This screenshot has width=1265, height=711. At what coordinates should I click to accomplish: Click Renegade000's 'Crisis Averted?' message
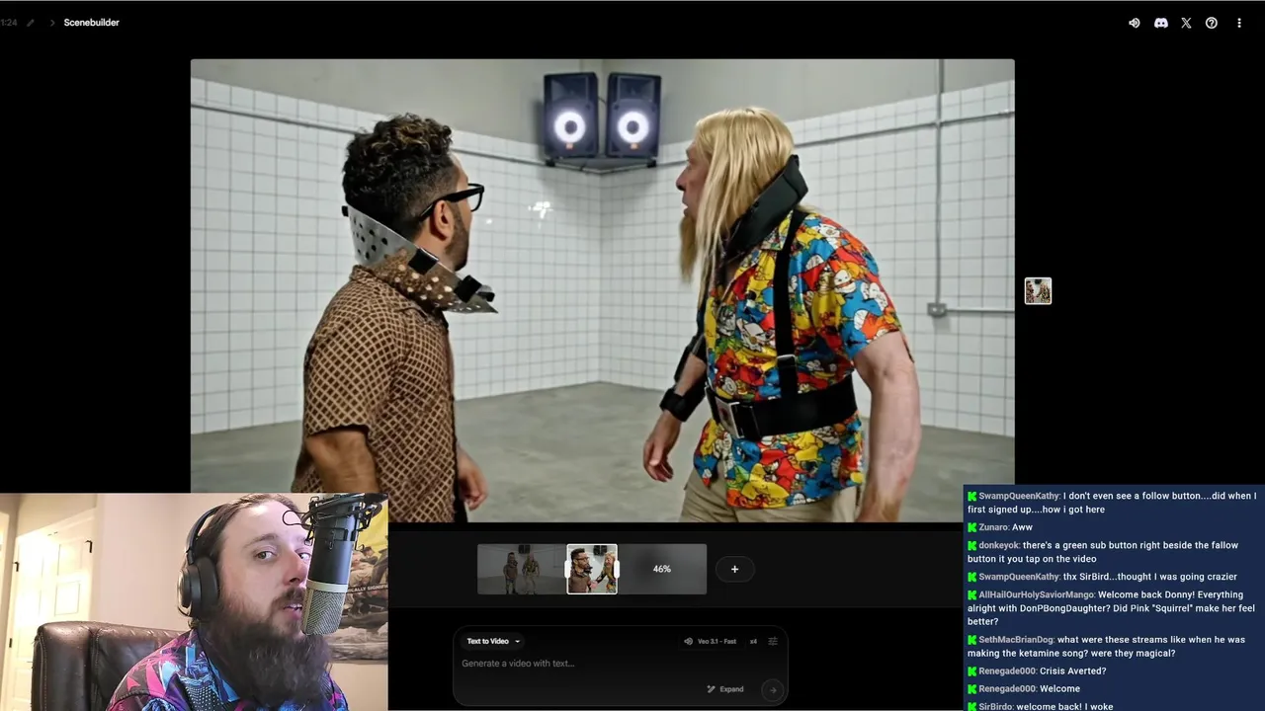click(x=1037, y=671)
